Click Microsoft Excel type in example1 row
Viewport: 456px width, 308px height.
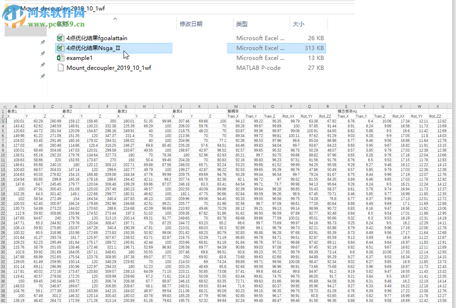[x=260, y=58]
